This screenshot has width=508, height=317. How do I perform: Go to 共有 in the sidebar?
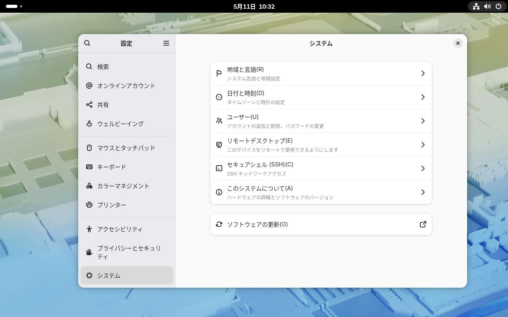(x=127, y=105)
